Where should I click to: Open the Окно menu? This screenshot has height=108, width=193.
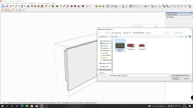[x=39, y=3]
